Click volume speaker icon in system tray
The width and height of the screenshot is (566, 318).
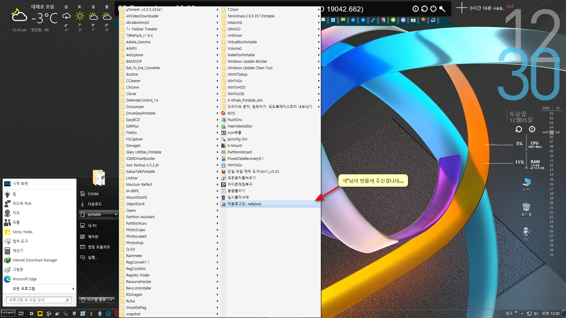pos(536,314)
